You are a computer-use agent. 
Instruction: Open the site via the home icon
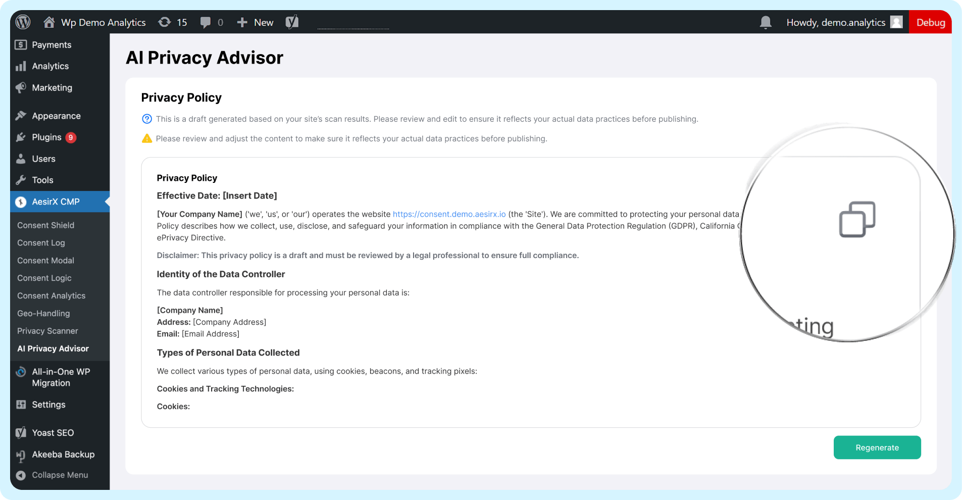tap(48, 22)
